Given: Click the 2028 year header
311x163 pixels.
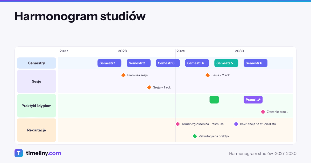Looking at the screenshot, I should click(x=122, y=51).
